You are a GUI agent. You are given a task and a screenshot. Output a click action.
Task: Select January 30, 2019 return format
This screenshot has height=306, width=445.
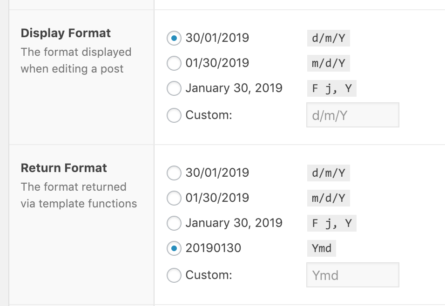tap(174, 223)
